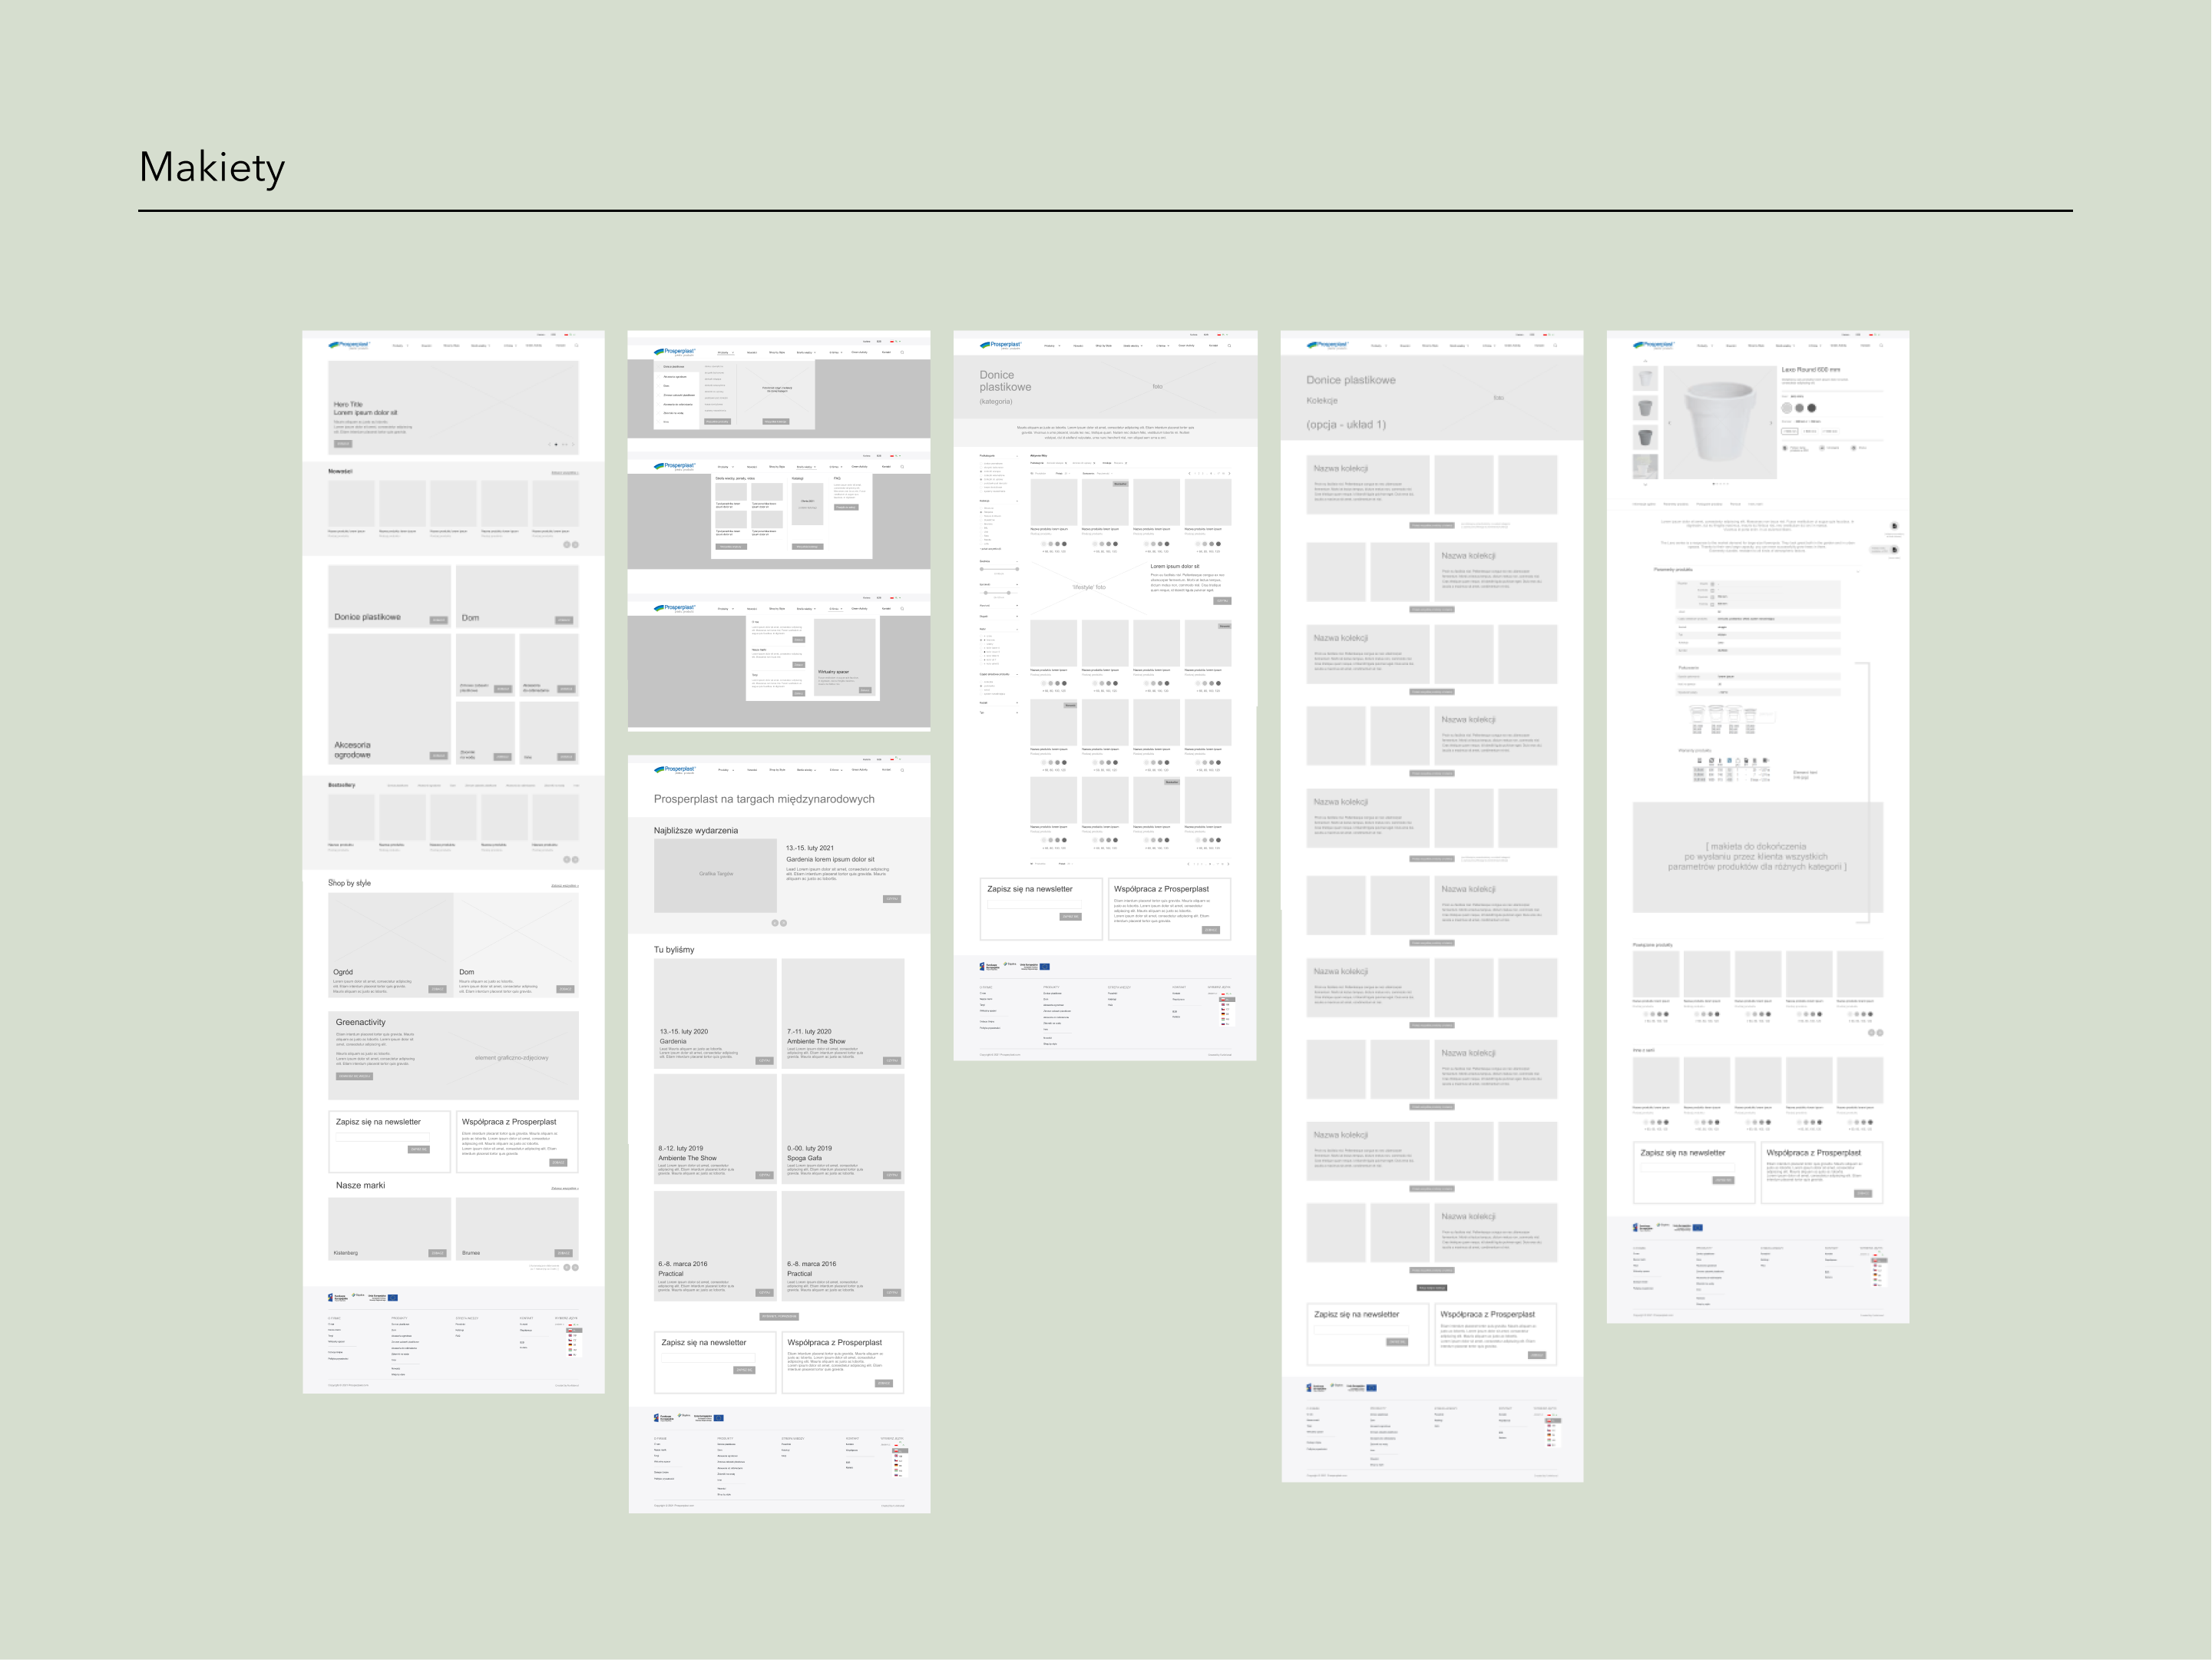The height and width of the screenshot is (1660, 2212).
Task: Click round next button under Nowości carousel
Action: [575, 545]
